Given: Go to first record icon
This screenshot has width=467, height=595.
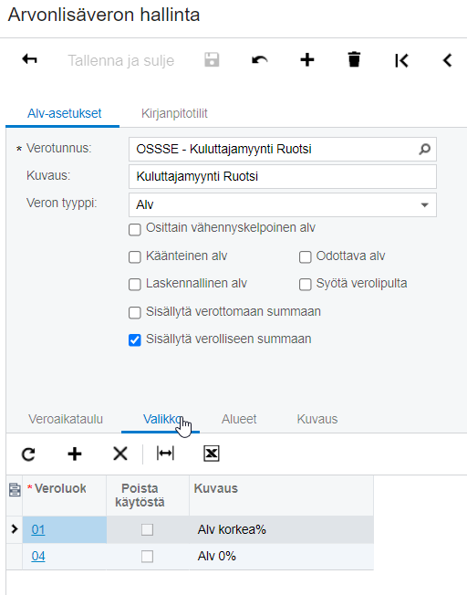Looking at the screenshot, I should (x=401, y=60).
